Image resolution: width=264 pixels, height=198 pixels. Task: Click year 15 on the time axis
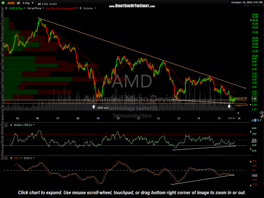(219, 118)
